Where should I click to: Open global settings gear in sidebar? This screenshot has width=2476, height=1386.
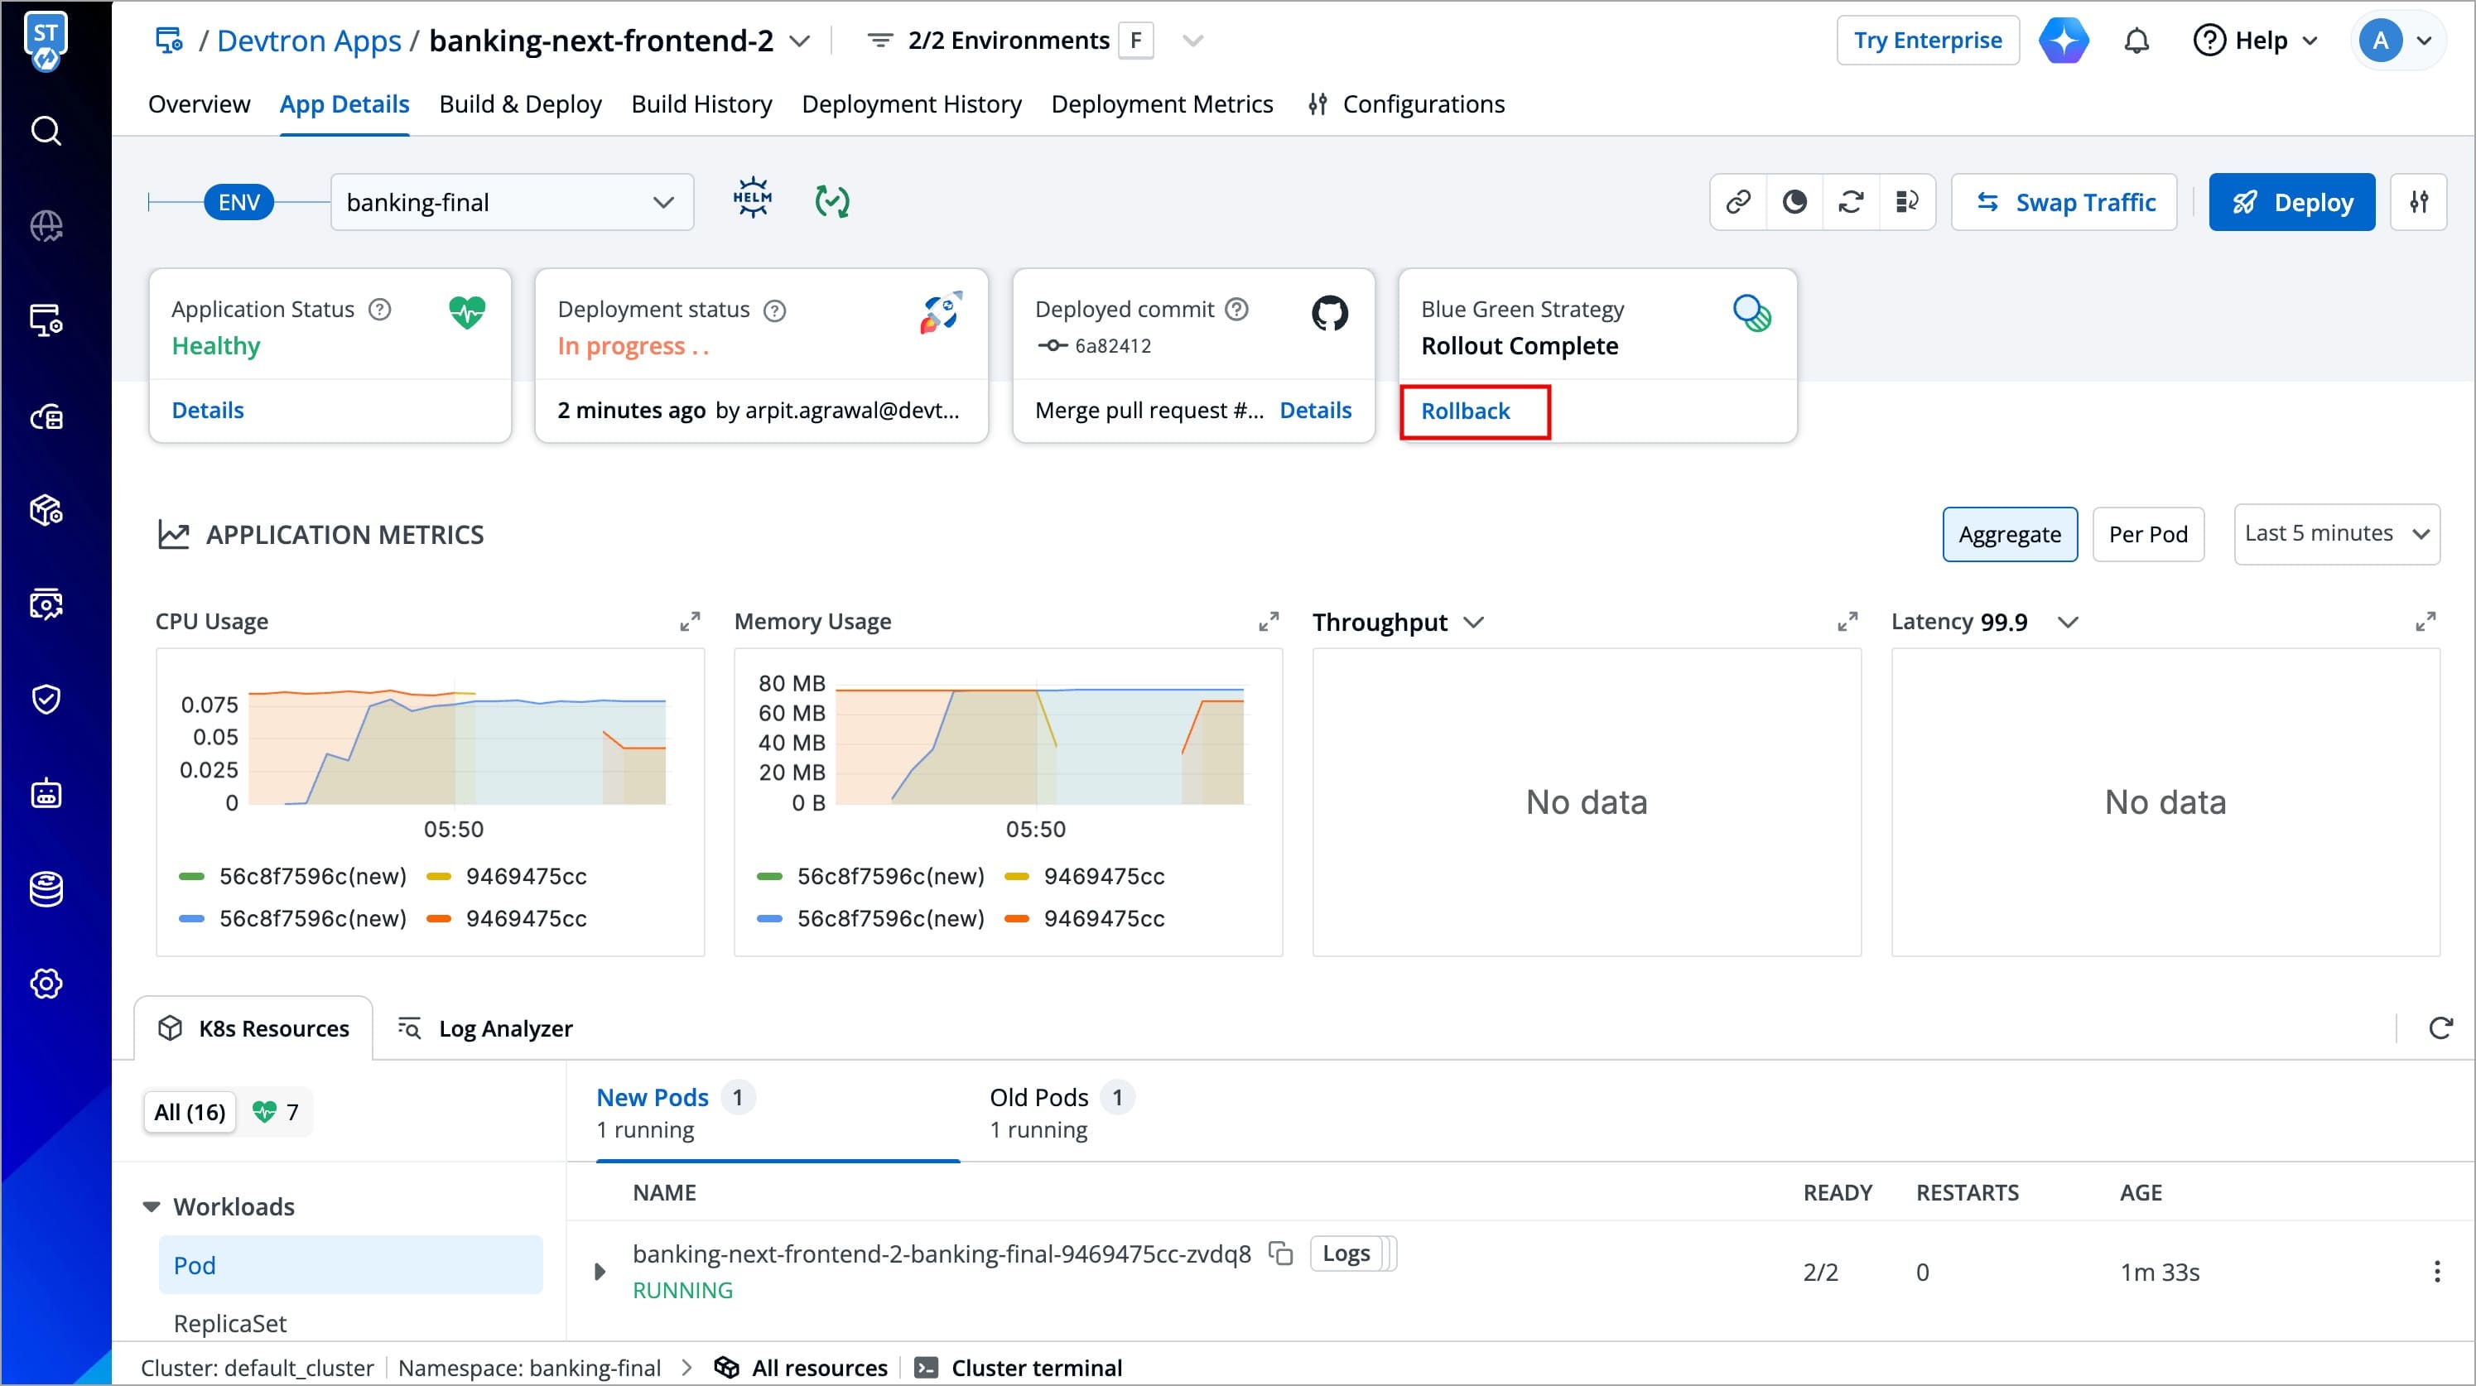tap(46, 984)
